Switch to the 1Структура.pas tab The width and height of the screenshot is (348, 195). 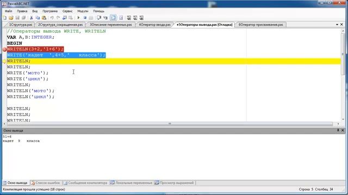point(21,24)
